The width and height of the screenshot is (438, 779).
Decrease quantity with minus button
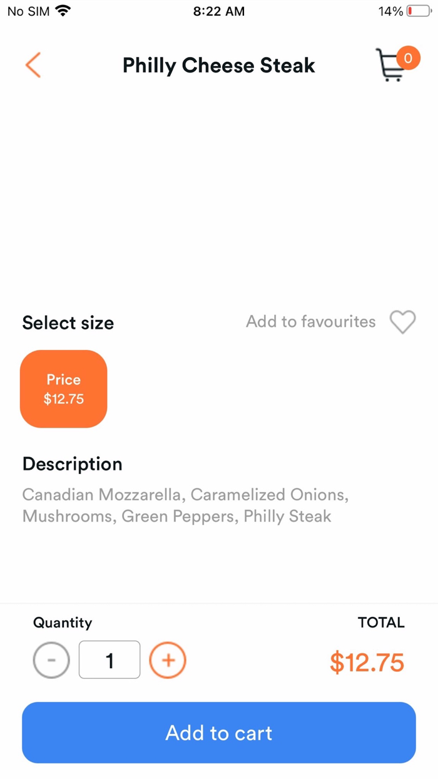(51, 660)
